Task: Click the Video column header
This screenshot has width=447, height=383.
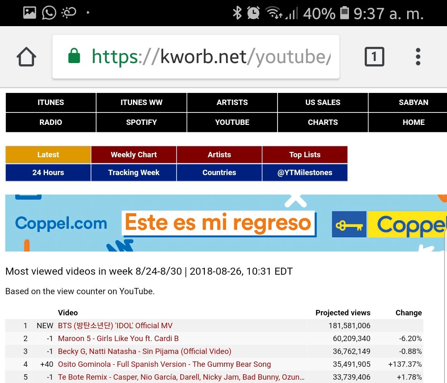Action: (68, 312)
